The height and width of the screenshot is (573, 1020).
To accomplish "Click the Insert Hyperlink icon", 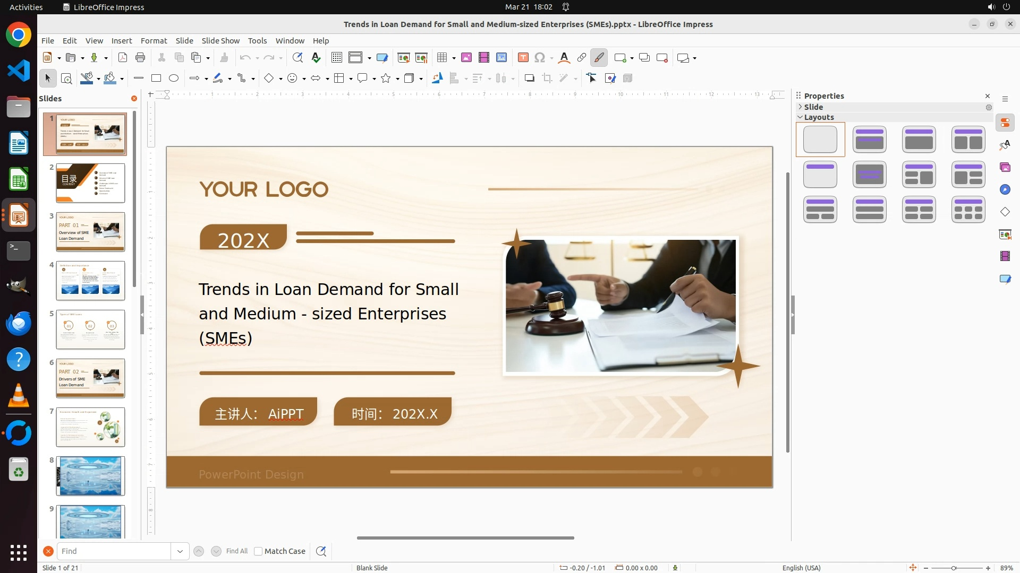I will click(582, 58).
